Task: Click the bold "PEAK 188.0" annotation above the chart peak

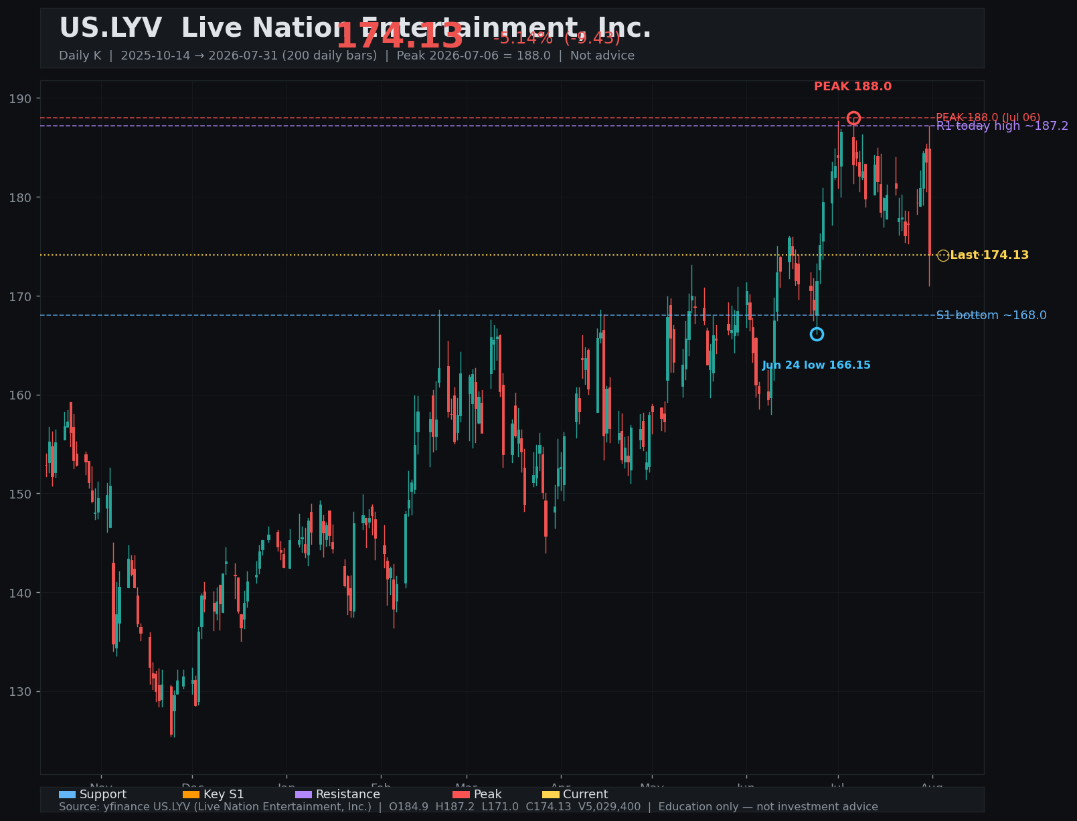Action: click(853, 87)
